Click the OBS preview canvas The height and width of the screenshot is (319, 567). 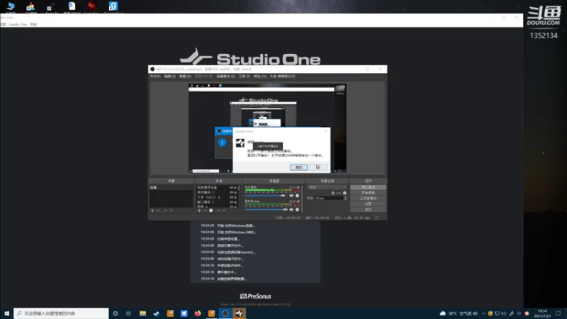tap(267, 128)
